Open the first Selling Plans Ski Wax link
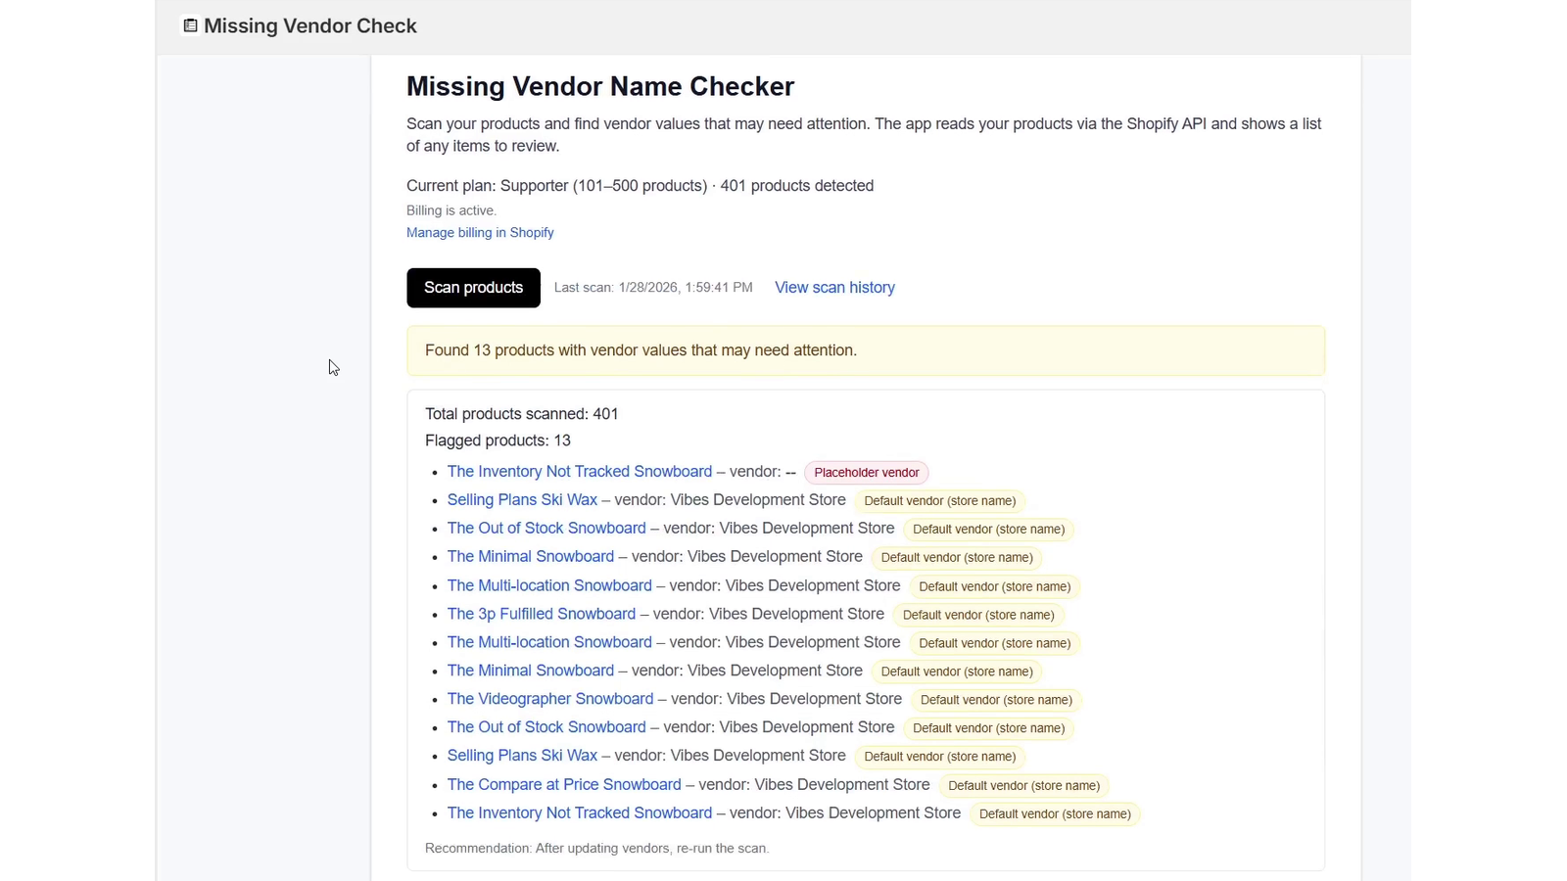Image resolution: width=1567 pixels, height=881 pixels. (x=522, y=500)
